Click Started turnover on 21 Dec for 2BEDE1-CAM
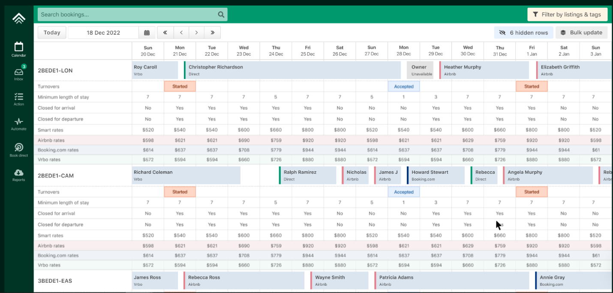Image resolution: width=613 pixels, height=293 pixels. click(180, 192)
